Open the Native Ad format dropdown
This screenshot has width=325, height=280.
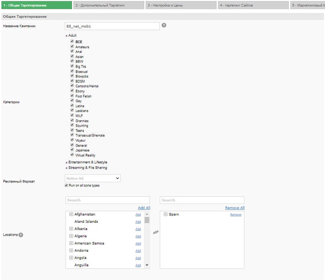tap(93, 178)
